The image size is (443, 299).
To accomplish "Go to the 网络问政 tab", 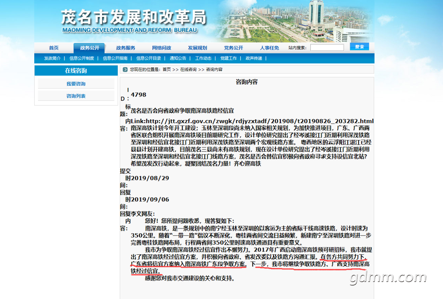I will 162,48.
